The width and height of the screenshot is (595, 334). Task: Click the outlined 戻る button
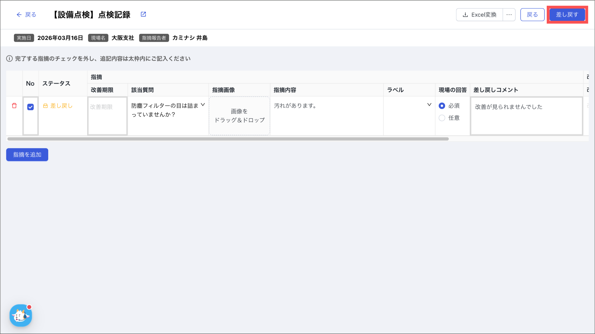click(532, 15)
